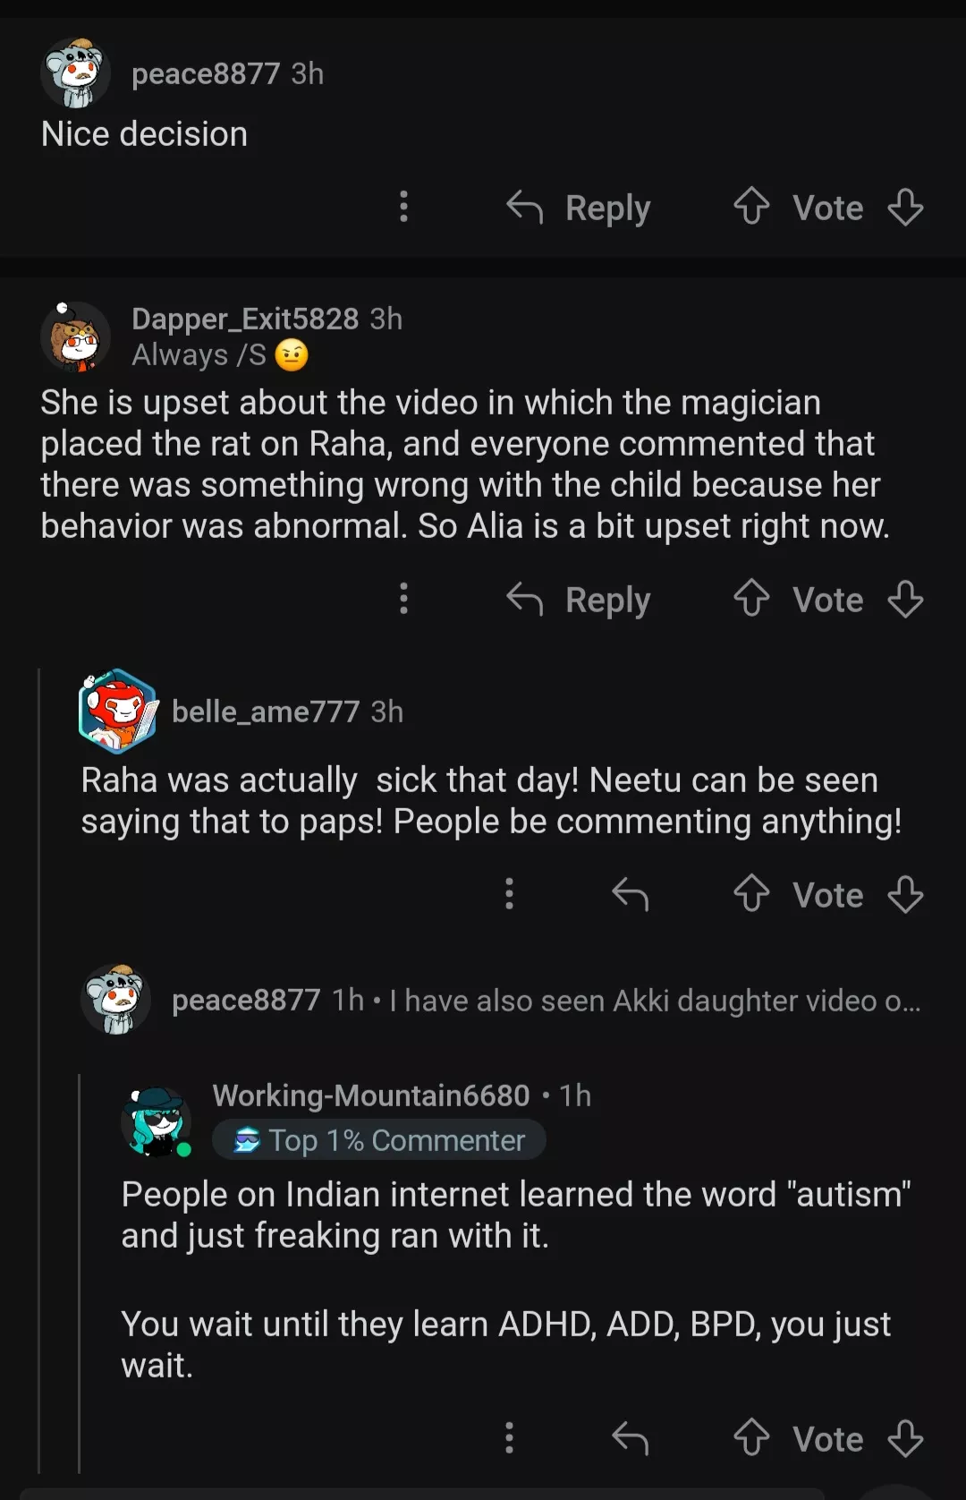The height and width of the screenshot is (1500, 966).
Task: Downvote Dapper_Exit5828's comment about the magician
Action: [905, 599]
